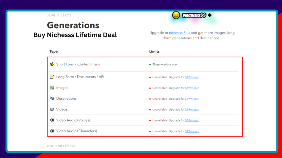
Task: Click the NICHESSS logo wordmark
Action: [194, 15]
